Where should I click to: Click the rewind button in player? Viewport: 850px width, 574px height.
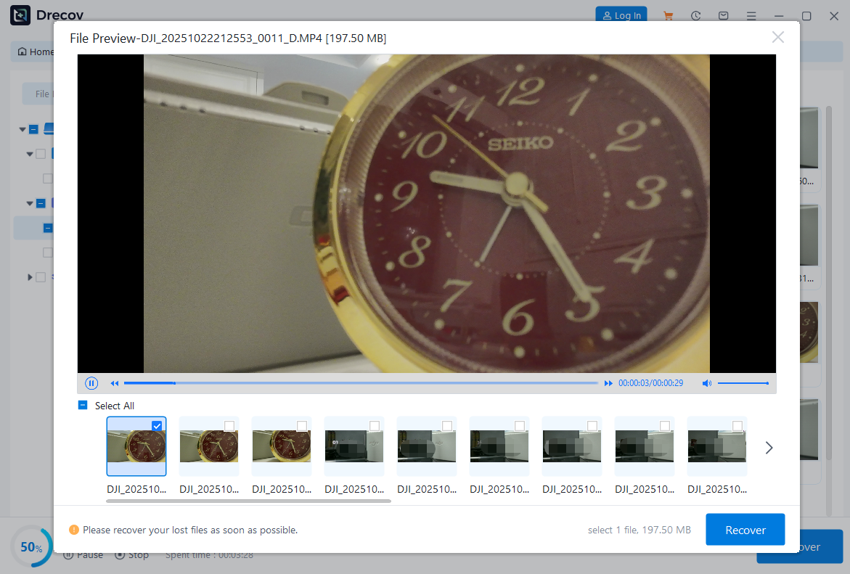pos(115,383)
